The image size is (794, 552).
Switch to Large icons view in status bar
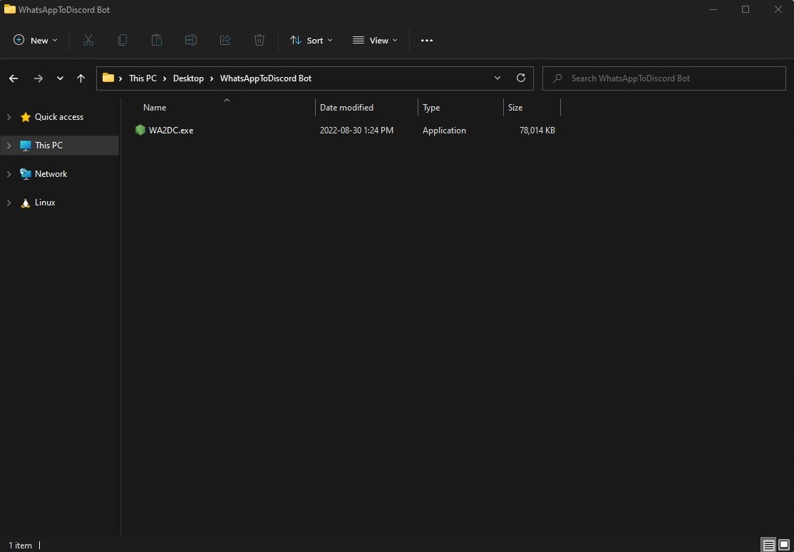[x=784, y=546]
